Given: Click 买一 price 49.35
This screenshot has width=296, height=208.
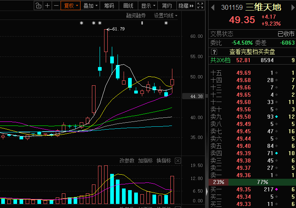Looking at the screenshot, I should (244, 189).
